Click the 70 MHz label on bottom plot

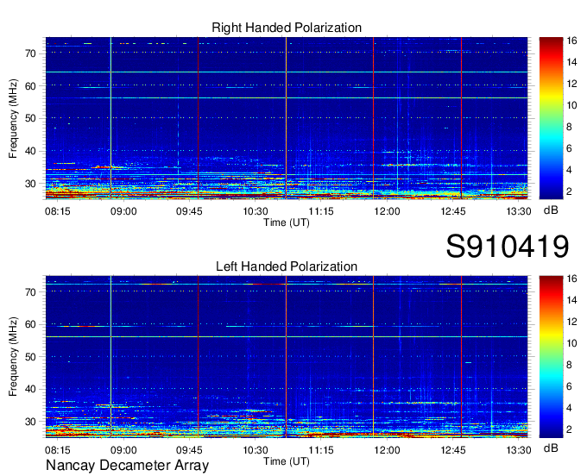tap(31, 292)
